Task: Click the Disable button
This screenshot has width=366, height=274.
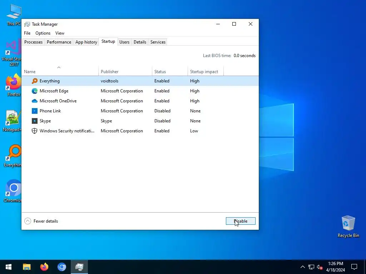Action: click(x=241, y=221)
